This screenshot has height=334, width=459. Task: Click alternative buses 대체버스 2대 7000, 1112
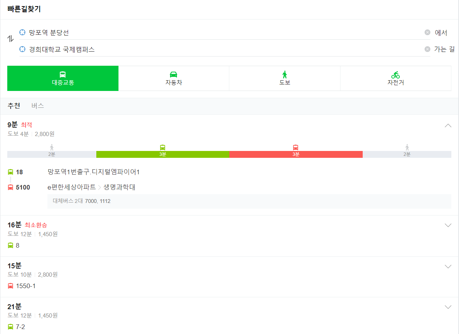click(x=249, y=201)
